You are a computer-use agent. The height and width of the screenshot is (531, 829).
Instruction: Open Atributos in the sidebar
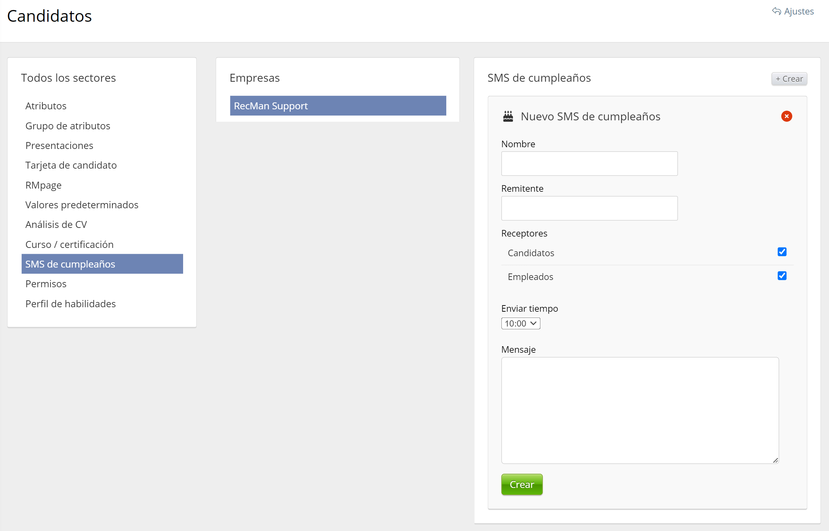(x=46, y=106)
